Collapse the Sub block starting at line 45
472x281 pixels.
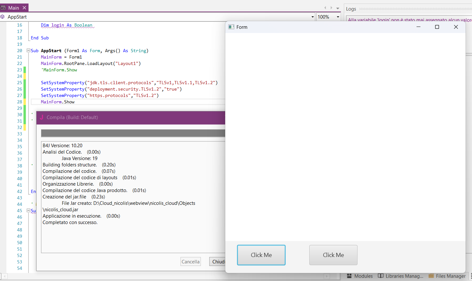[28, 211]
